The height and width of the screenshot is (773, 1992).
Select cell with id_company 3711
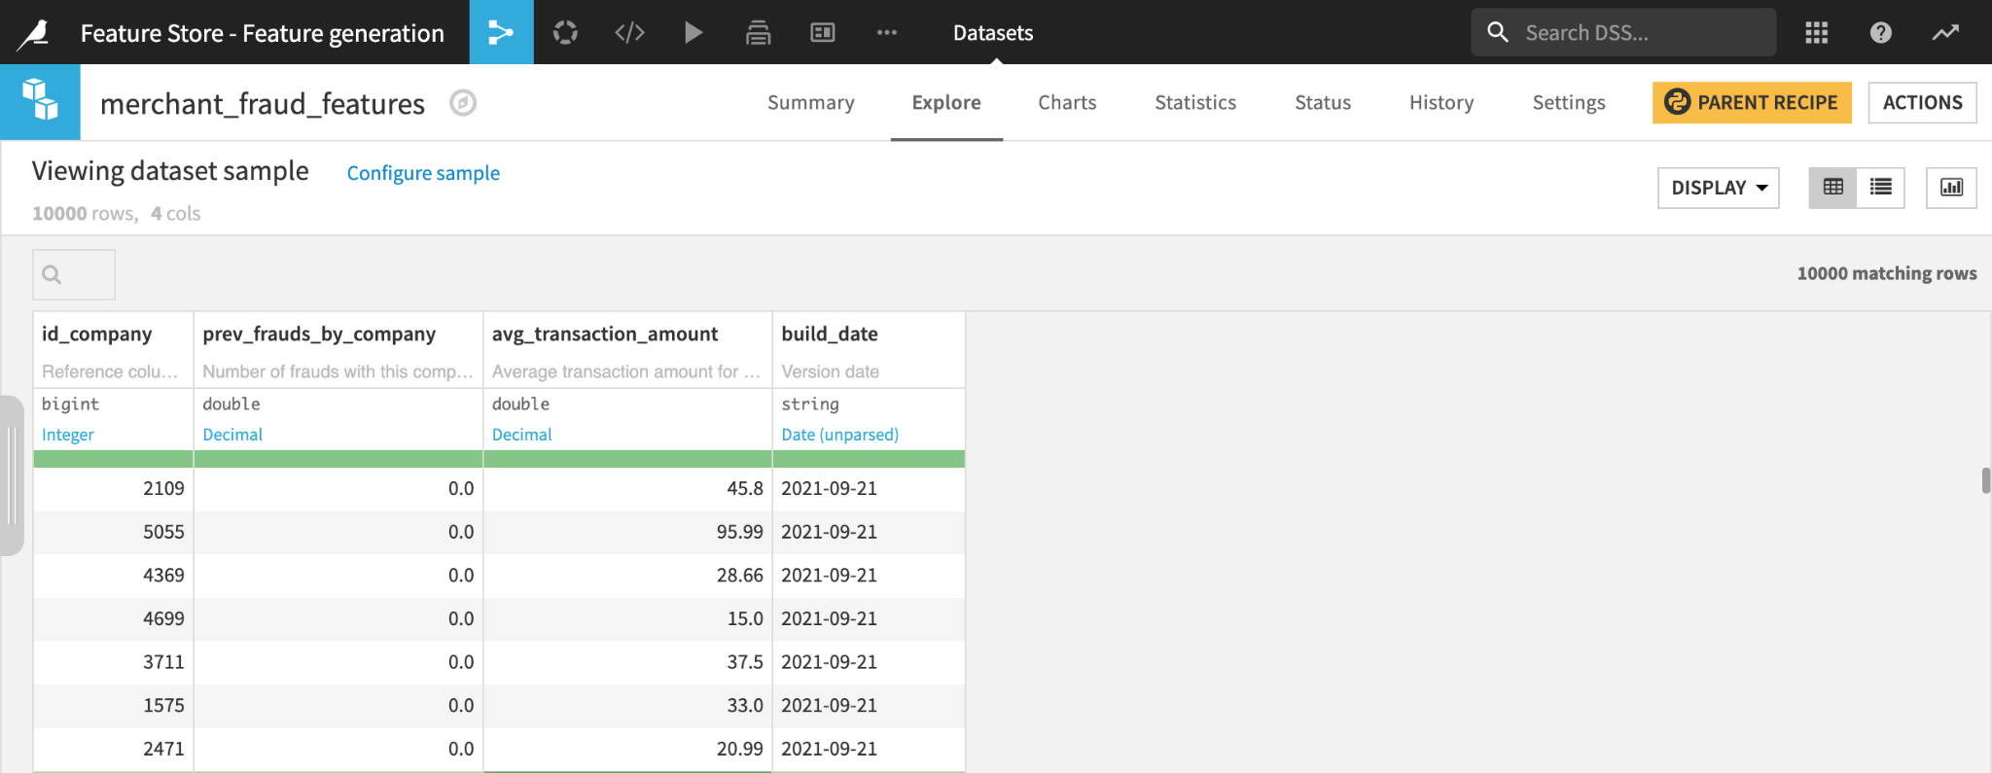[114, 662]
